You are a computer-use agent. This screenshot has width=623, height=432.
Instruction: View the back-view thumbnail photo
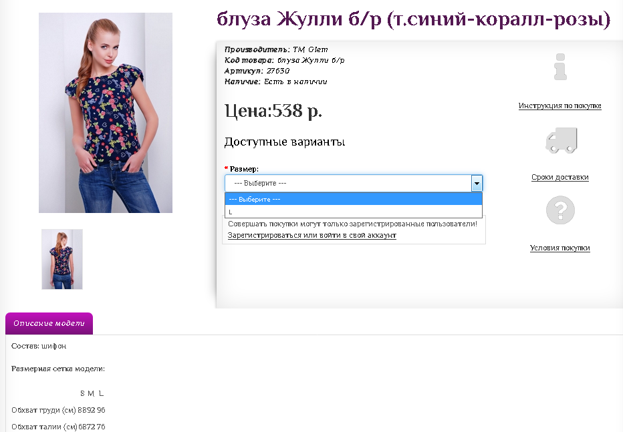[x=62, y=259]
